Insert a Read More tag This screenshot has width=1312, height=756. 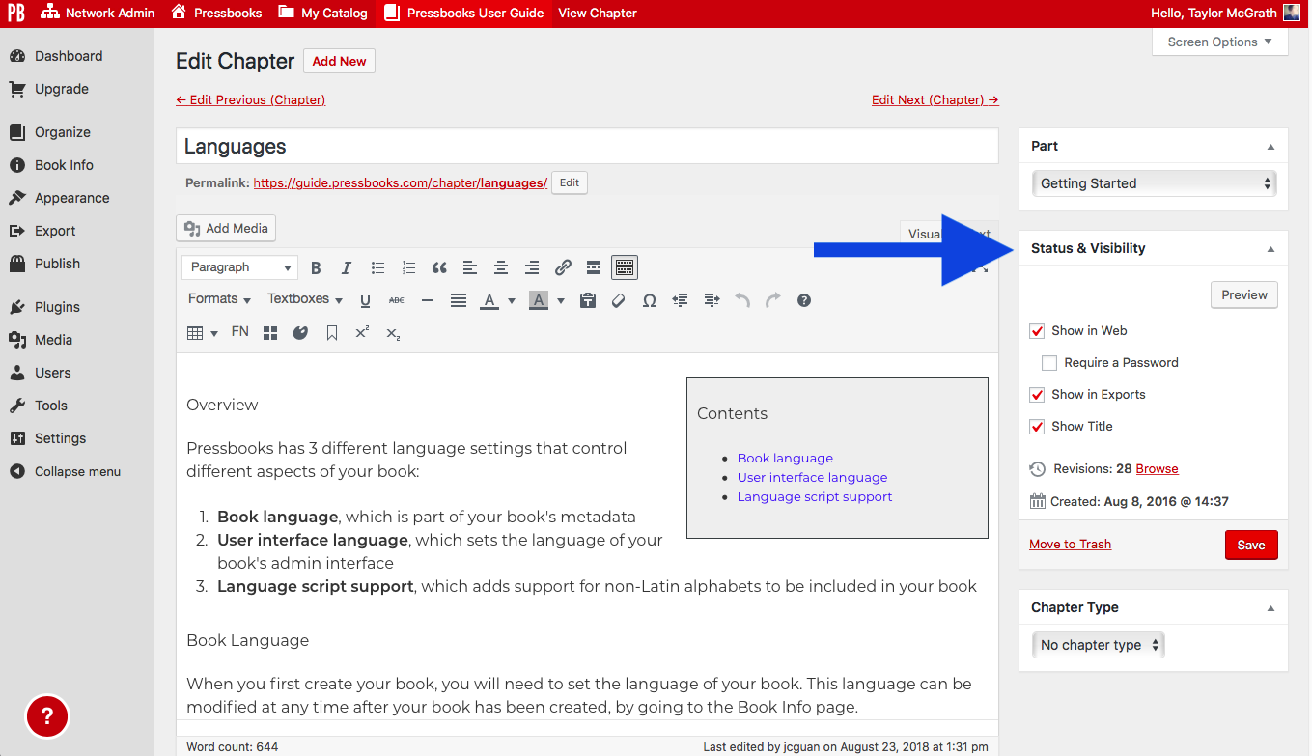(594, 267)
